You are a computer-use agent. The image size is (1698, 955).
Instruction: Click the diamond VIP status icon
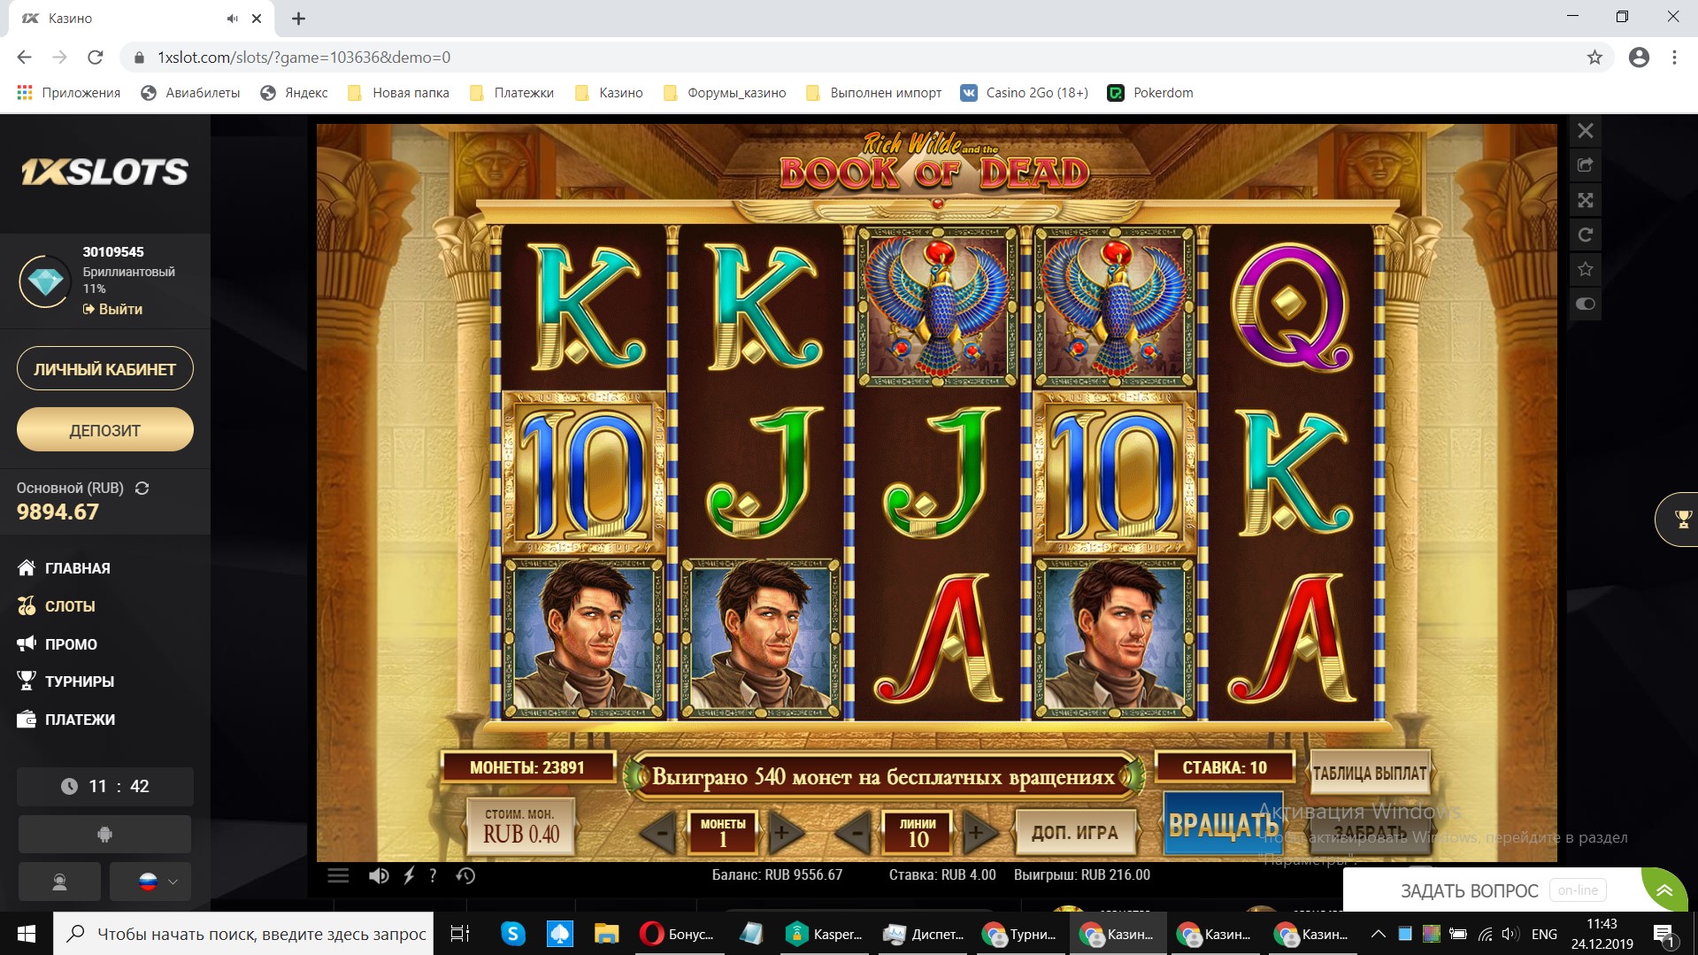pyautogui.click(x=45, y=281)
